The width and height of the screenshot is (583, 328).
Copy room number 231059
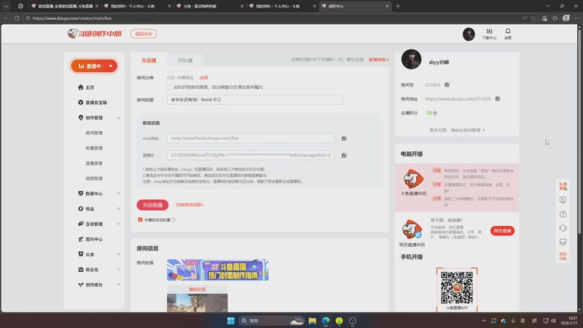click(x=447, y=85)
